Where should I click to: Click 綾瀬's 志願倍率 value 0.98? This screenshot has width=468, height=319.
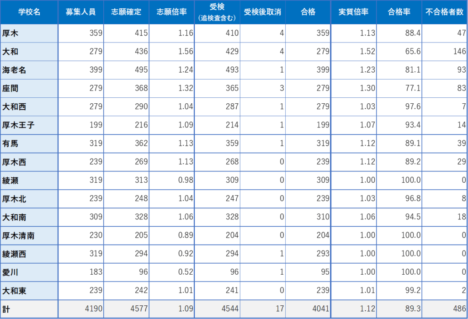(186, 180)
